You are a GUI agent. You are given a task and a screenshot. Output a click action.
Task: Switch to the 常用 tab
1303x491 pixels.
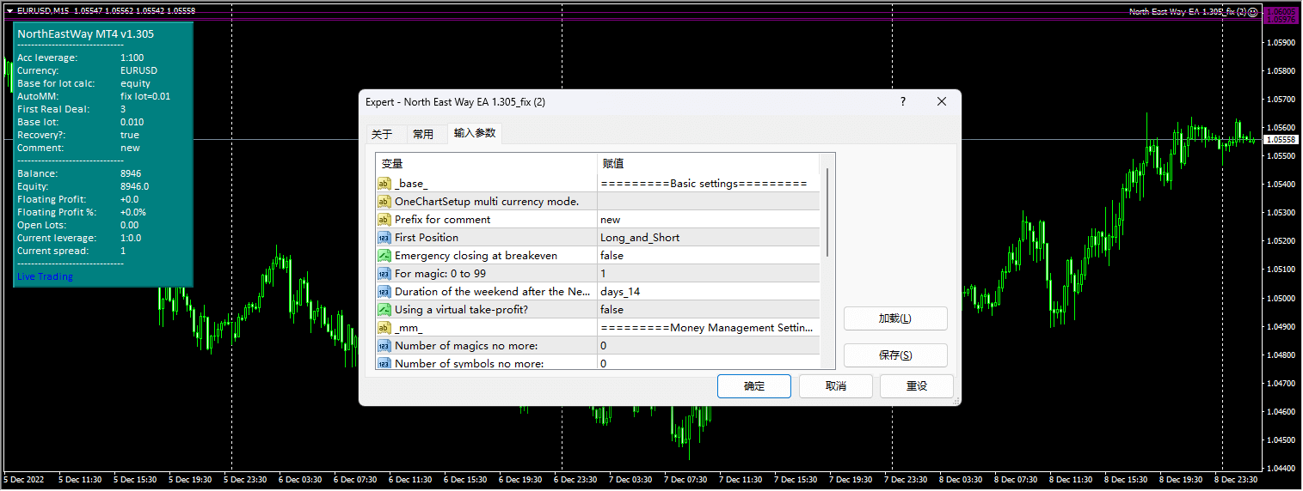click(423, 134)
